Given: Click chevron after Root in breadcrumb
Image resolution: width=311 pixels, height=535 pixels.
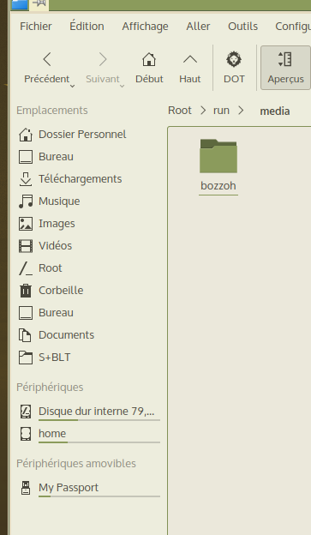Looking at the screenshot, I should pos(203,111).
